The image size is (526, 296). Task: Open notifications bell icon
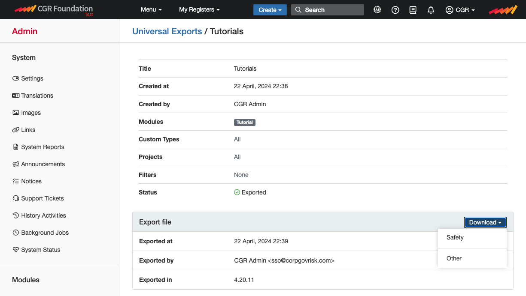pyautogui.click(x=431, y=10)
